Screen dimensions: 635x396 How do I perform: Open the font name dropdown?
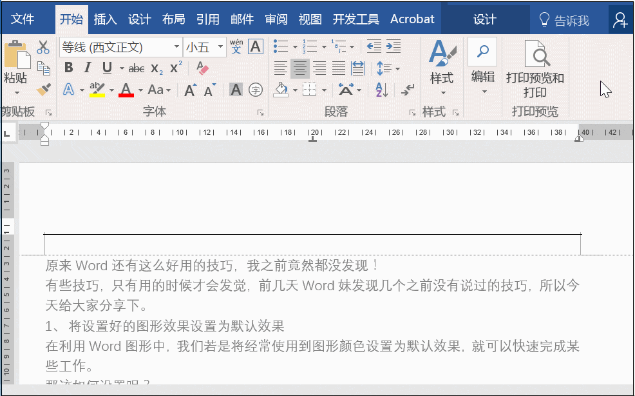click(x=176, y=47)
